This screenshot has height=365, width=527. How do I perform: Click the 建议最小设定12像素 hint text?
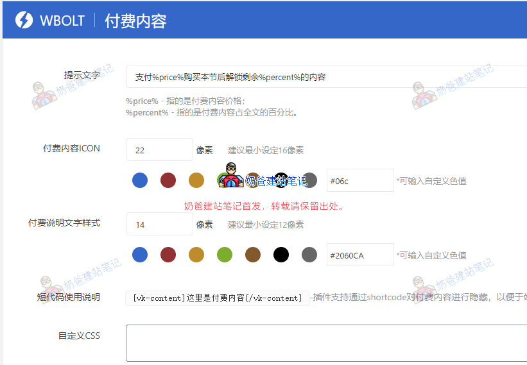tap(266, 225)
